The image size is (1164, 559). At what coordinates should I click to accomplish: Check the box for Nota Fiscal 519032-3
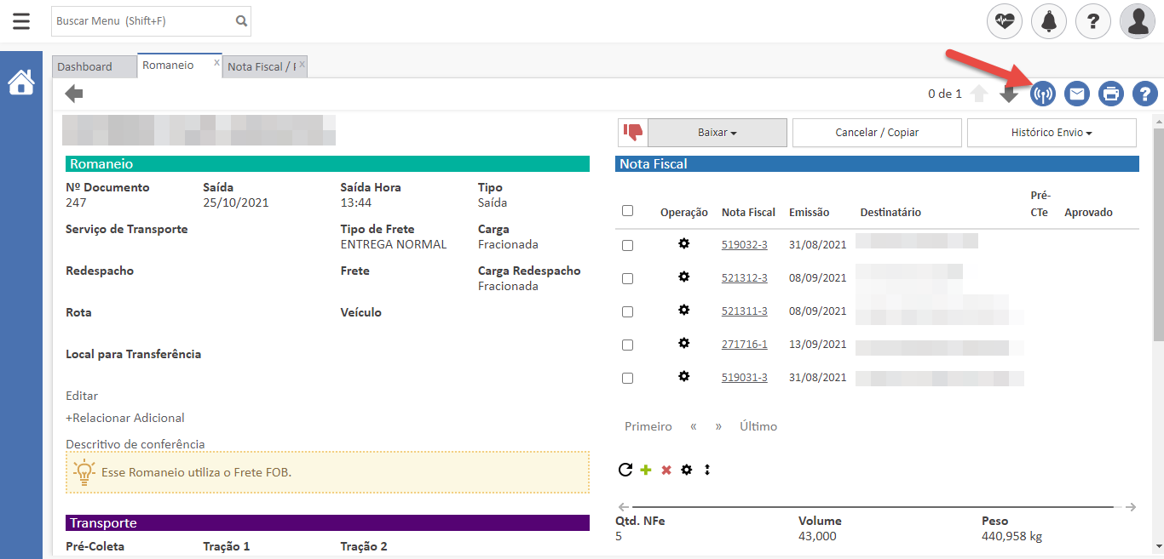click(628, 245)
